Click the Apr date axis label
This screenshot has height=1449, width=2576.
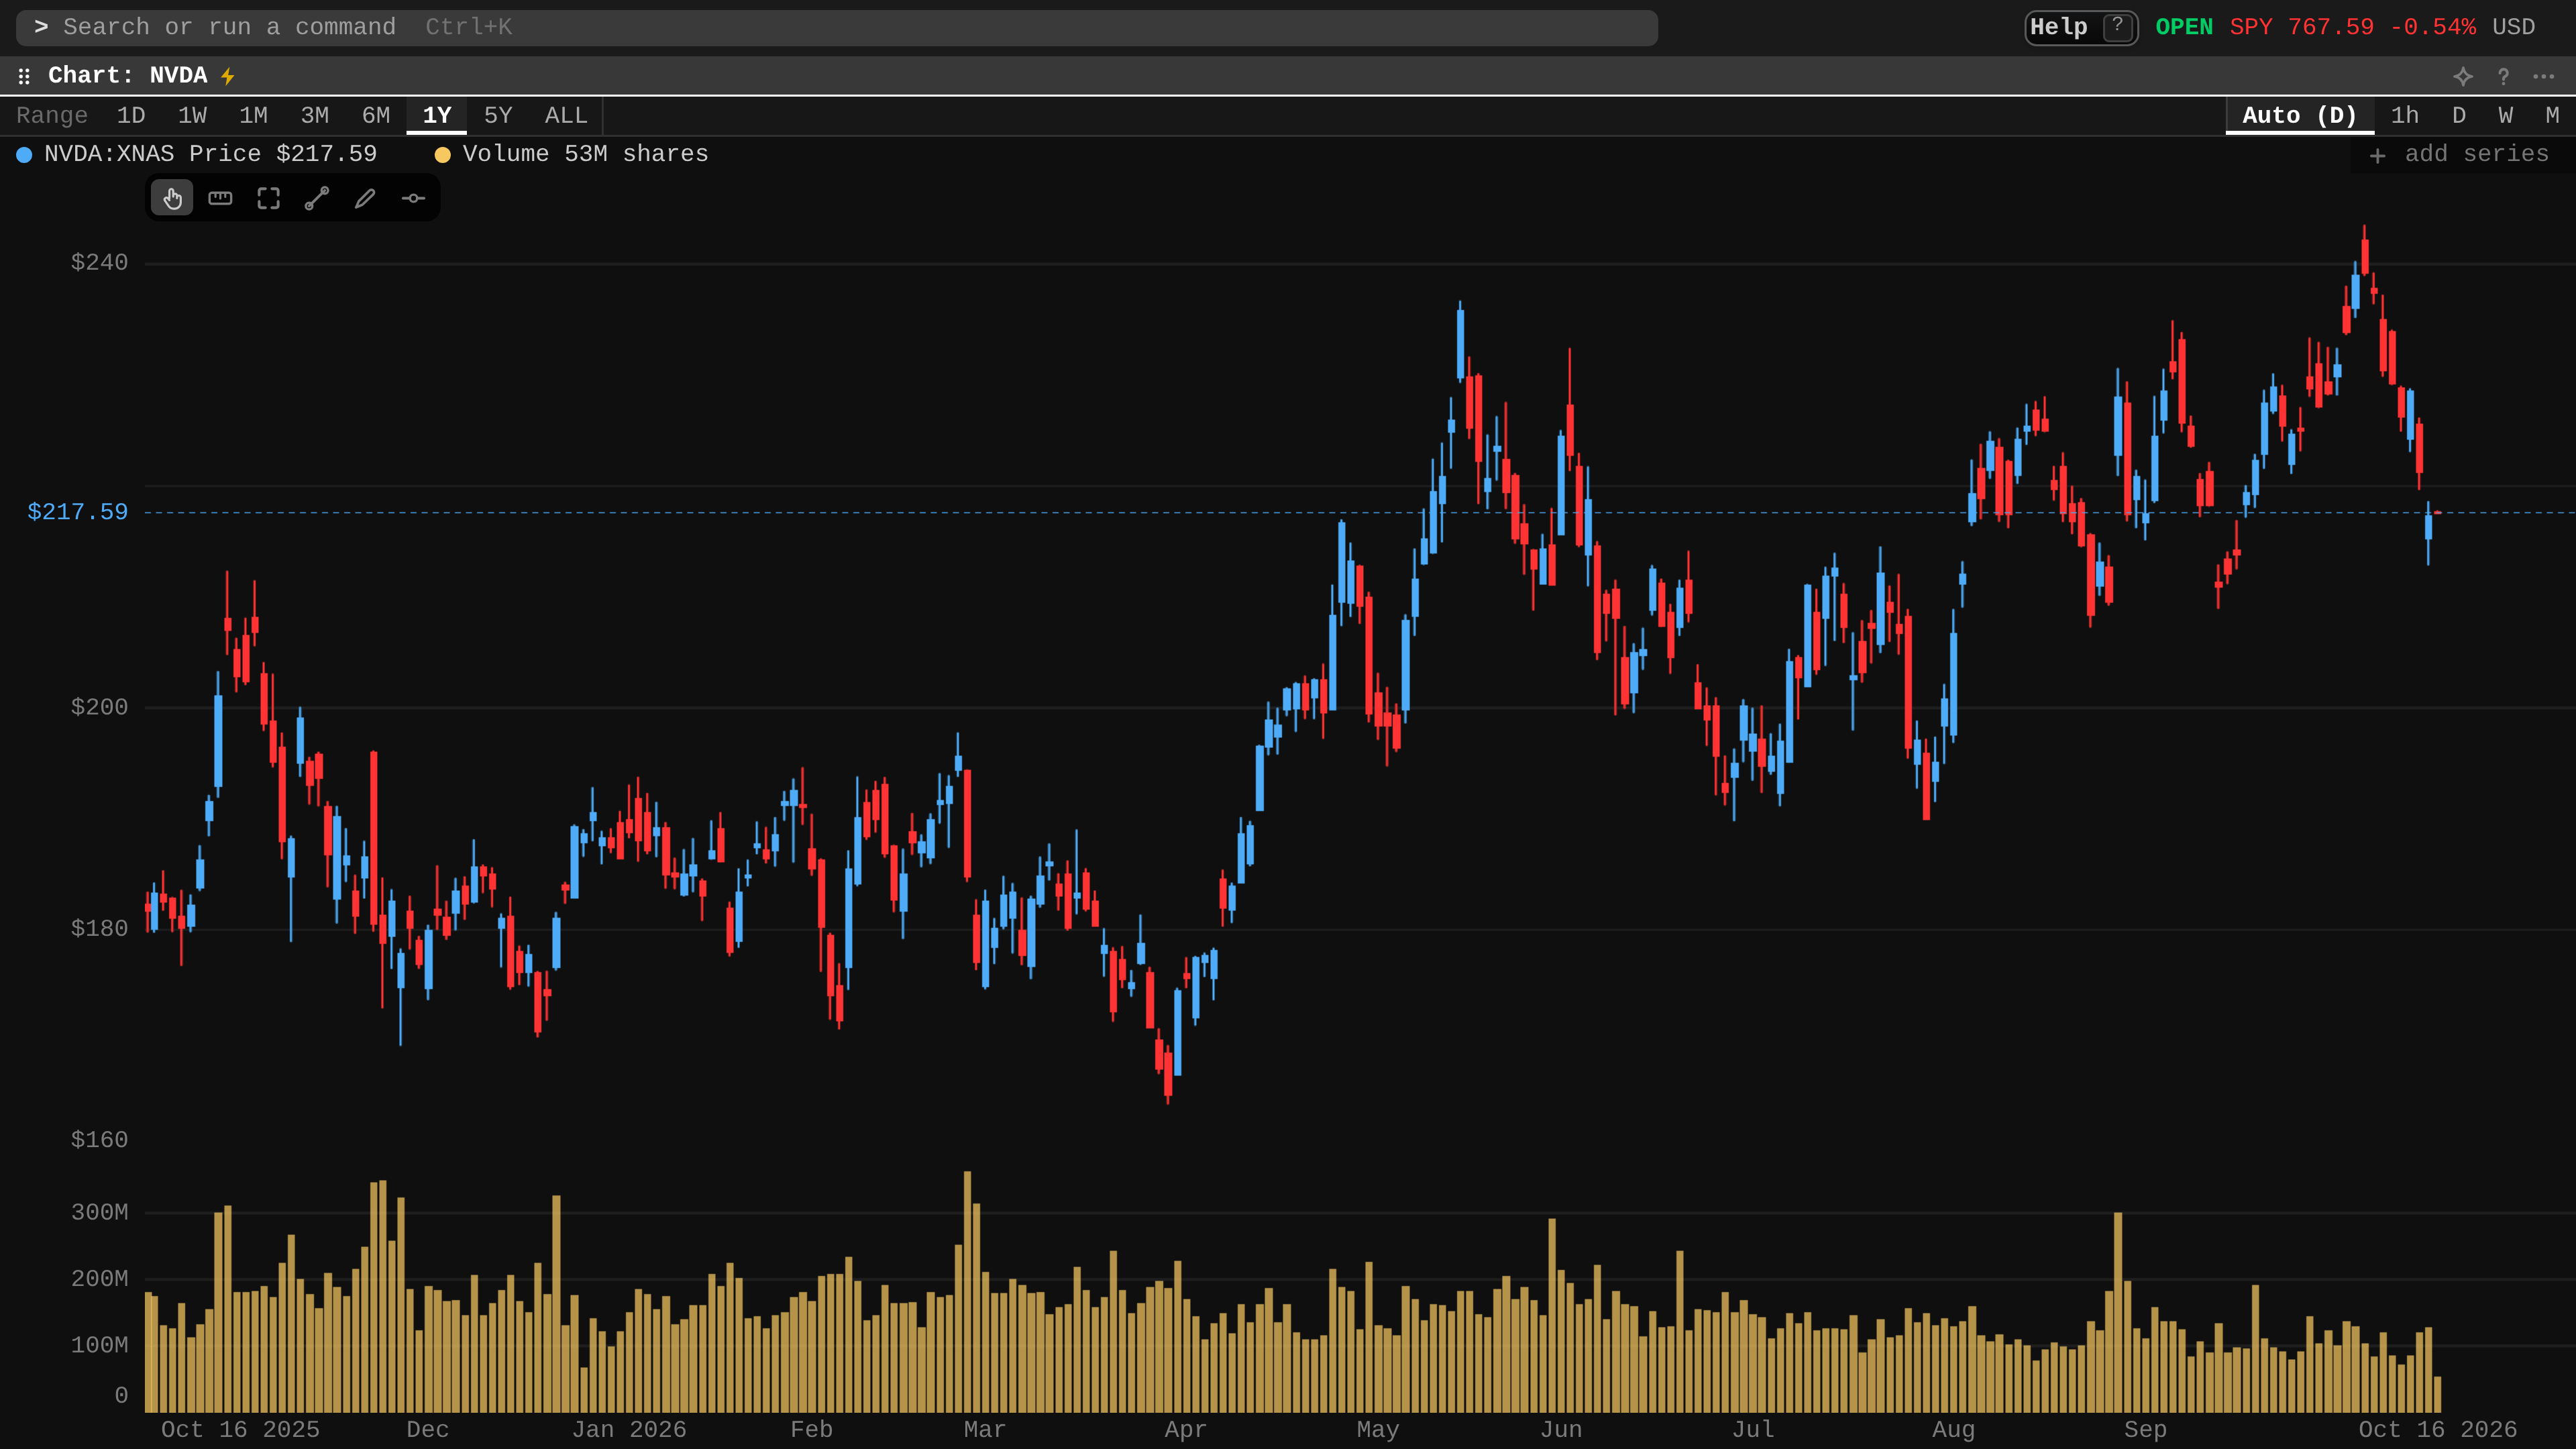[x=1186, y=1430]
